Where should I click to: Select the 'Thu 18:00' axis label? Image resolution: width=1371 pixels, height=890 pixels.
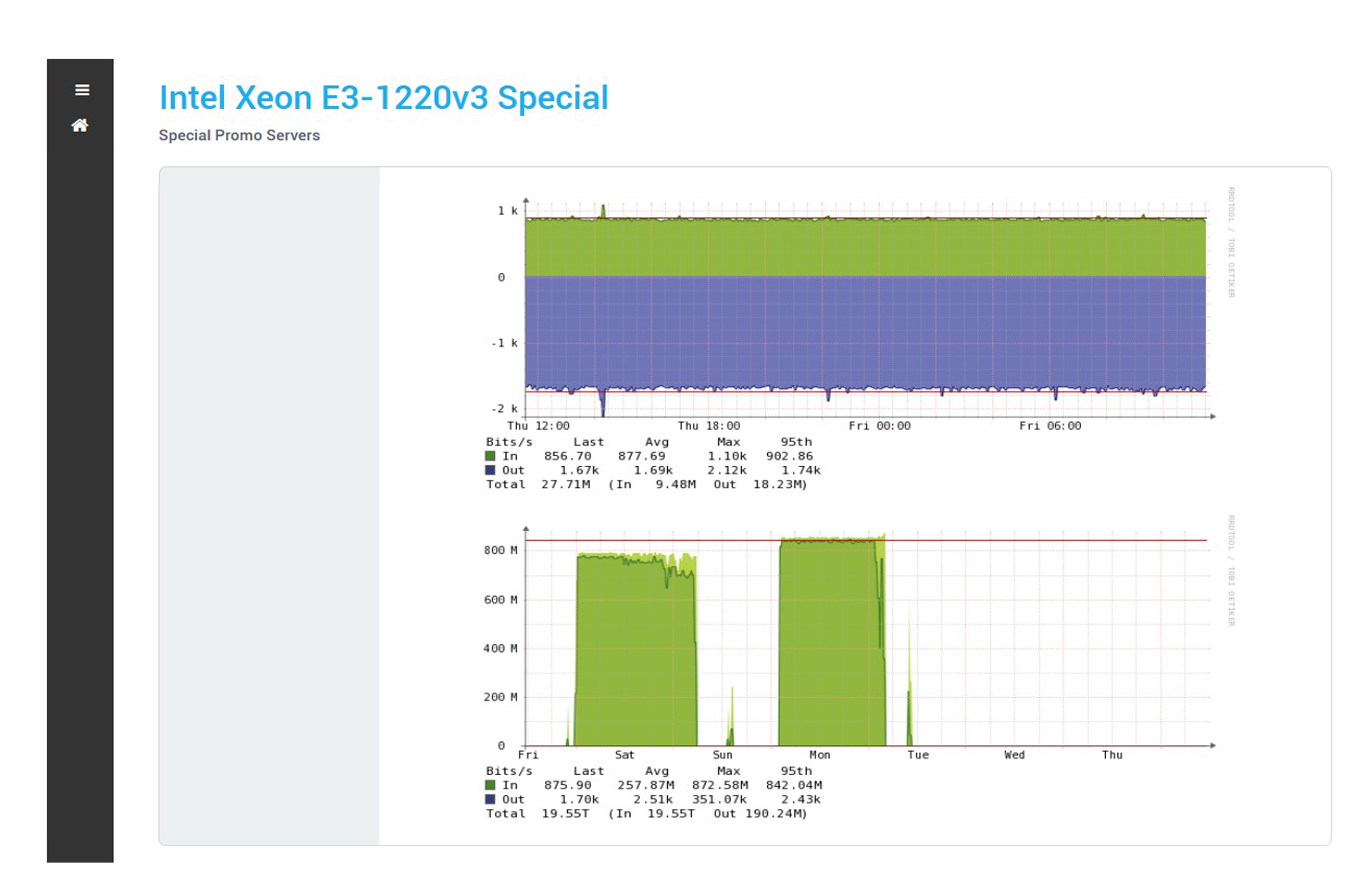pyautogui.click(x=709, y=426)
